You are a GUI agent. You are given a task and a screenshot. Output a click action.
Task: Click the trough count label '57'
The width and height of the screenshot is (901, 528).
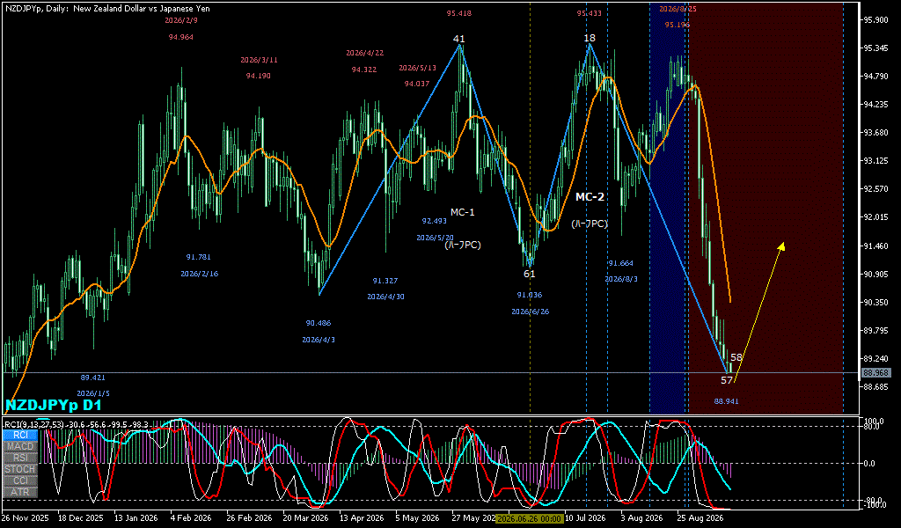click(x=727, y=380)
